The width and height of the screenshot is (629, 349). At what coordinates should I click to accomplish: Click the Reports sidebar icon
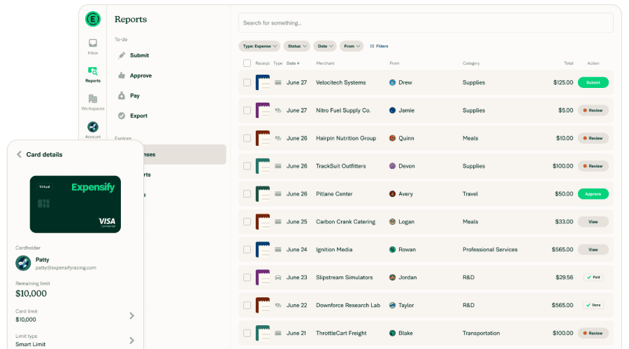(93, 72)
